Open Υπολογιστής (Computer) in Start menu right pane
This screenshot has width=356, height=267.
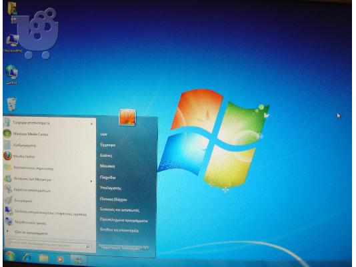point(111,188)
